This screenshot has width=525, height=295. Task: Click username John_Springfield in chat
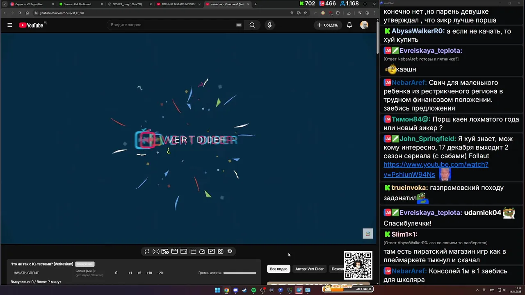tap(428, 139)
